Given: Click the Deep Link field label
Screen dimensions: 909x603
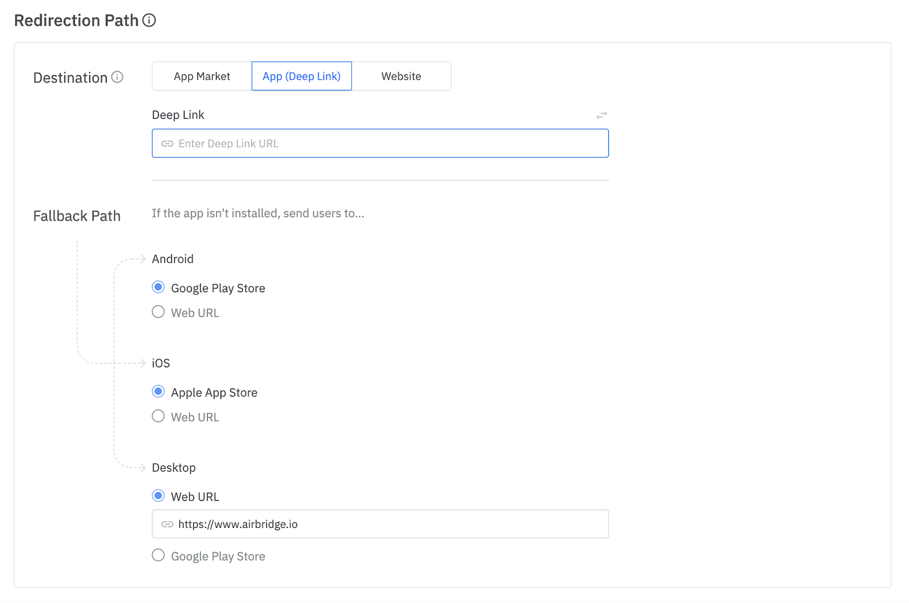Looking at the screenshot, I should pos(178,115).
